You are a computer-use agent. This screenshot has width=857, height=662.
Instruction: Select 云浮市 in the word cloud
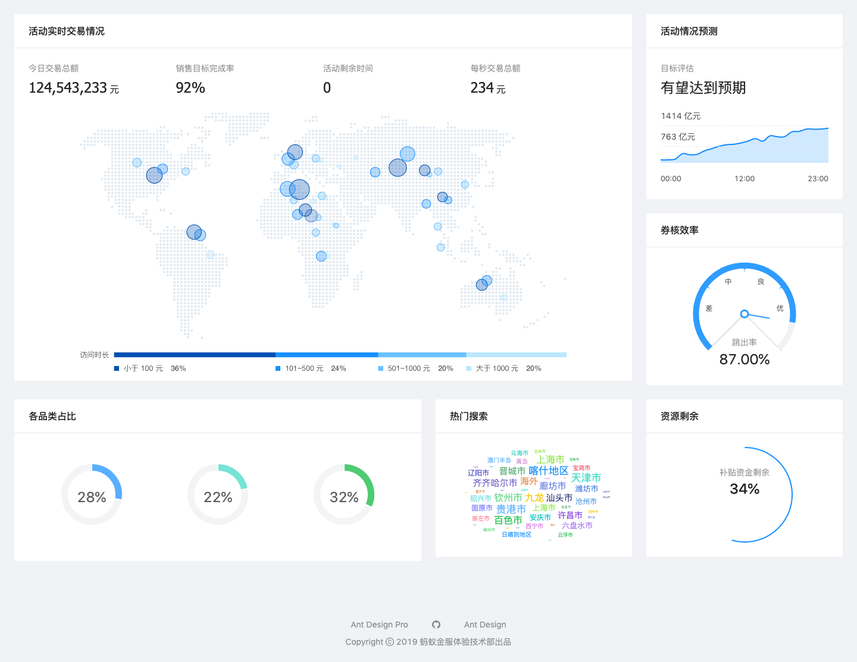(x=565, y=535)
